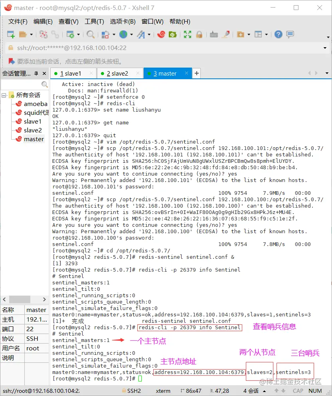This screenshot has height=396, width=332.
Task: Click the globe encoding icon
Action: 123,34
